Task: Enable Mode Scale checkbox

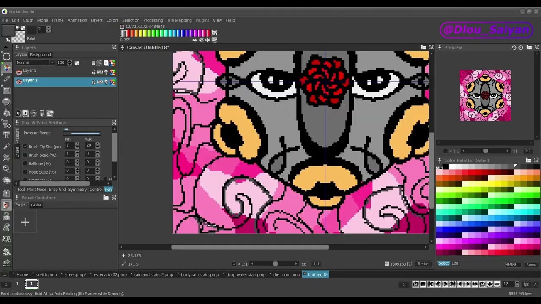Action: 25,172
